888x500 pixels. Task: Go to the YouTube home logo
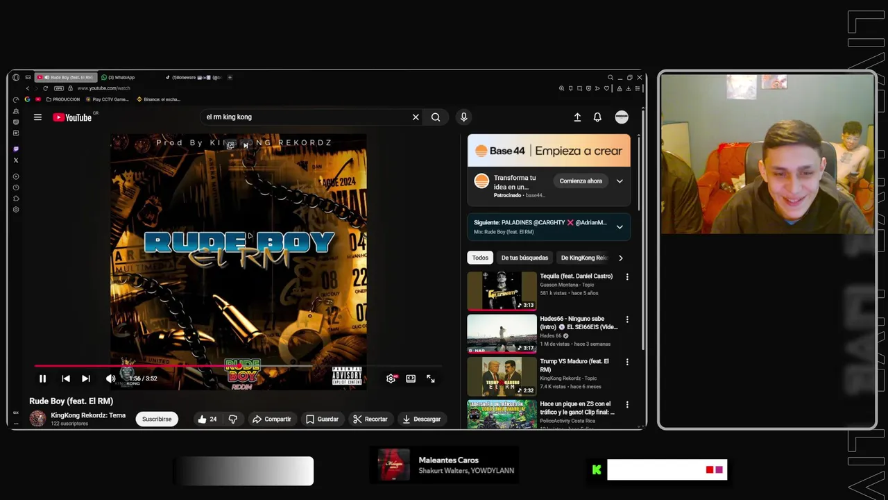coord(73,117)
